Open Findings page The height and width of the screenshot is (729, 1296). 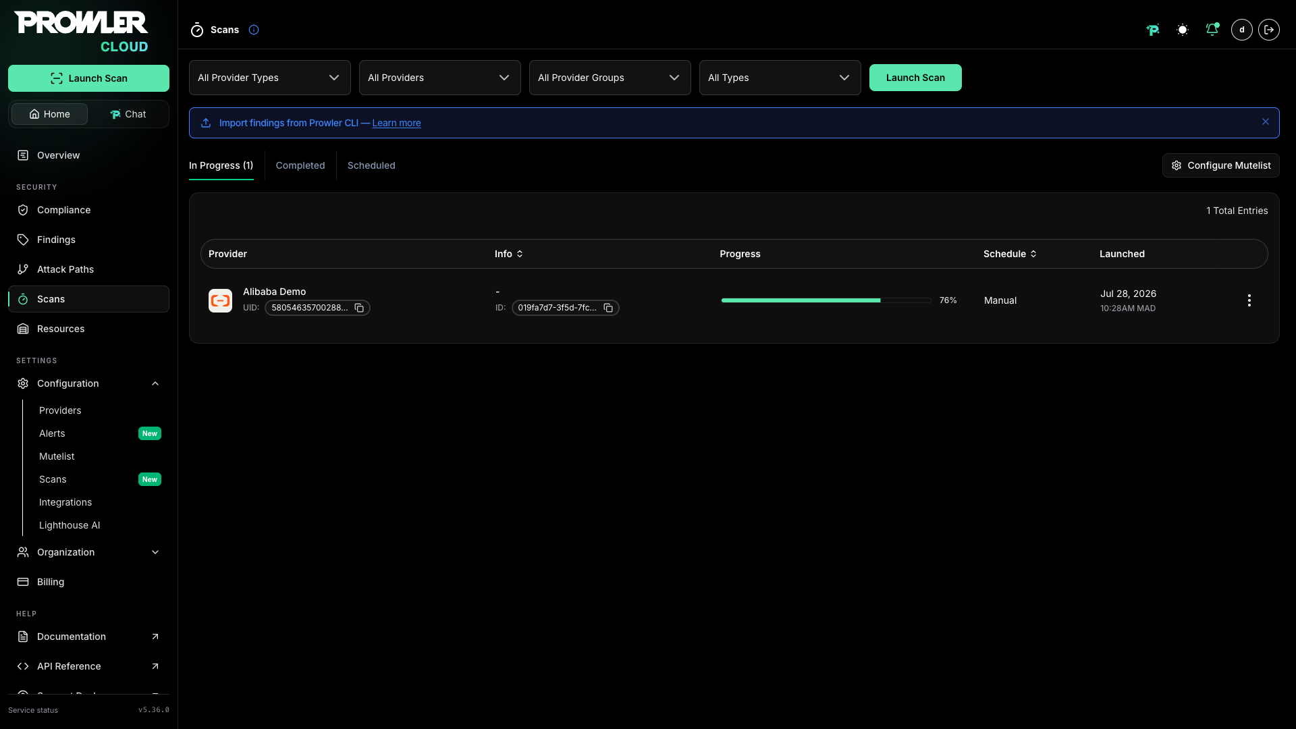pyautogui.click(x=88, y=240)
